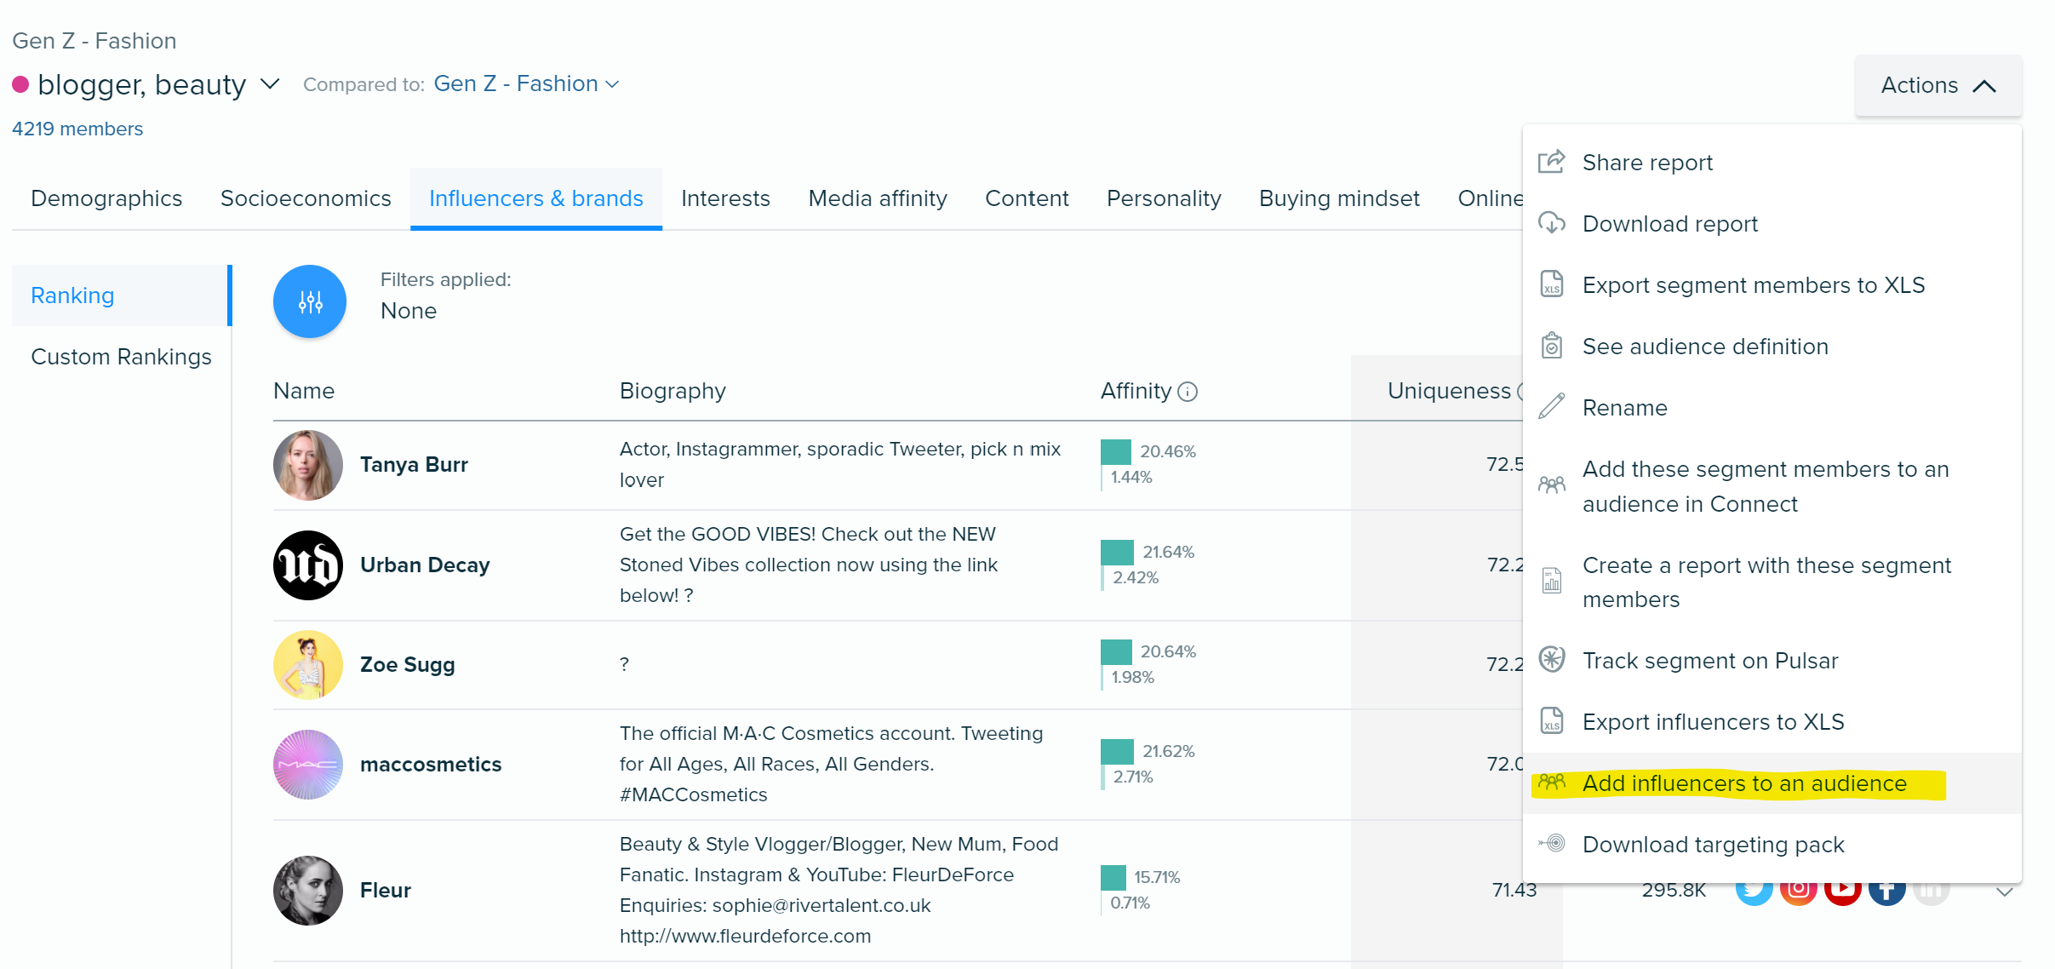2055x969 pixels.
Task: Click the Biography column header
Action: point(673,391)
